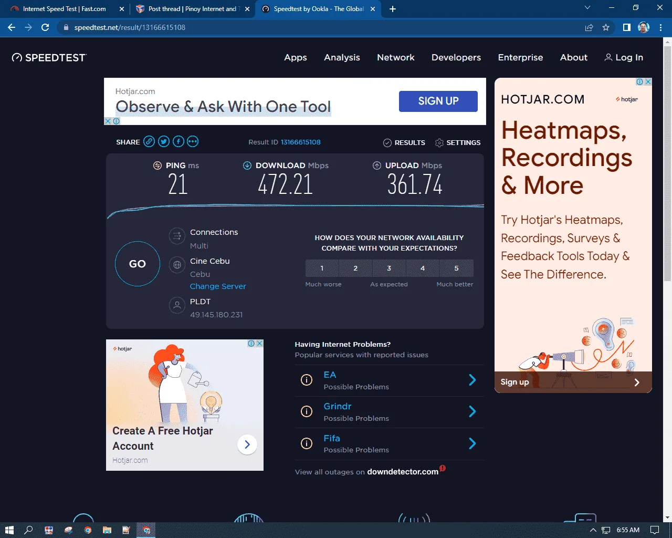Click the info icon next to Fifa
The image size is (672, 538).
click(307, 443)
